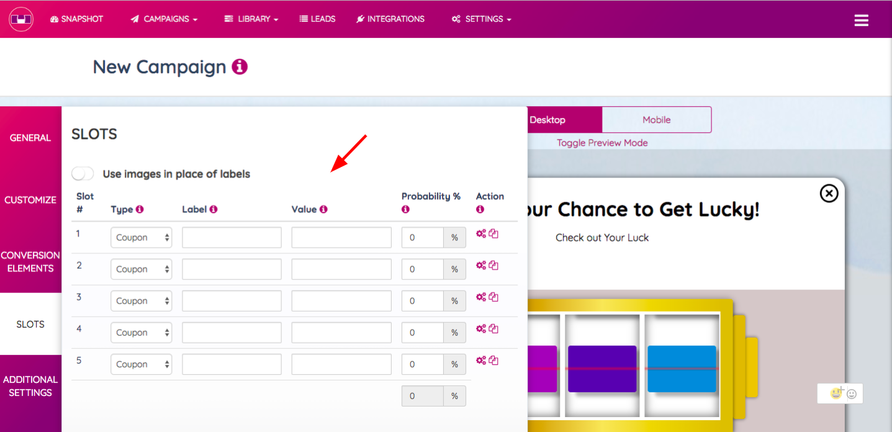Open slot 4 Type Coupon dropdown
Screen dimensions: 892x432
pos(141,333)
